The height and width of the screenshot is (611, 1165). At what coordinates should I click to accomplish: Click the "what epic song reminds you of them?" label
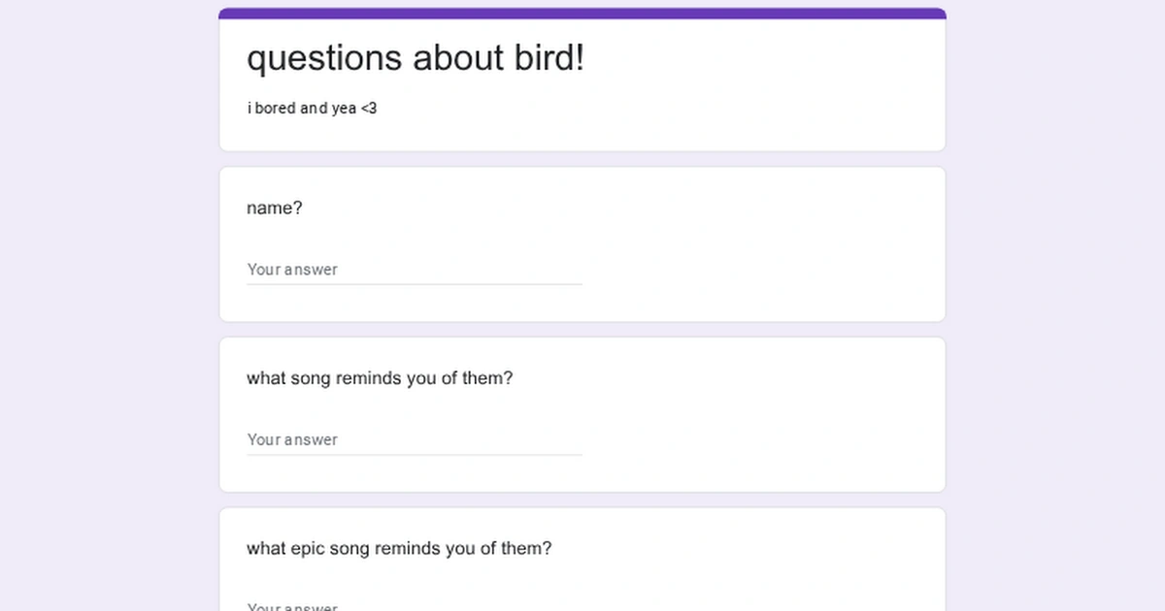click(x=399, y=549)
